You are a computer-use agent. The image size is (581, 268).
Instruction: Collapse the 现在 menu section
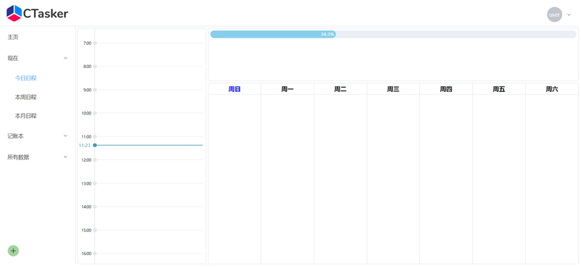click(x=38, y=58)
